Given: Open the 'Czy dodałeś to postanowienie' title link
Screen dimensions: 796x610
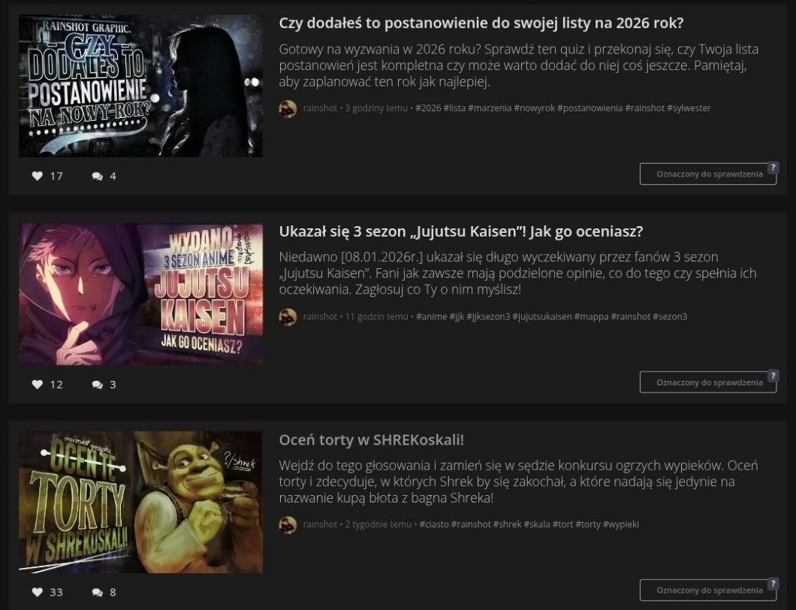Looking at the screenshot, I should click(481, 23).
